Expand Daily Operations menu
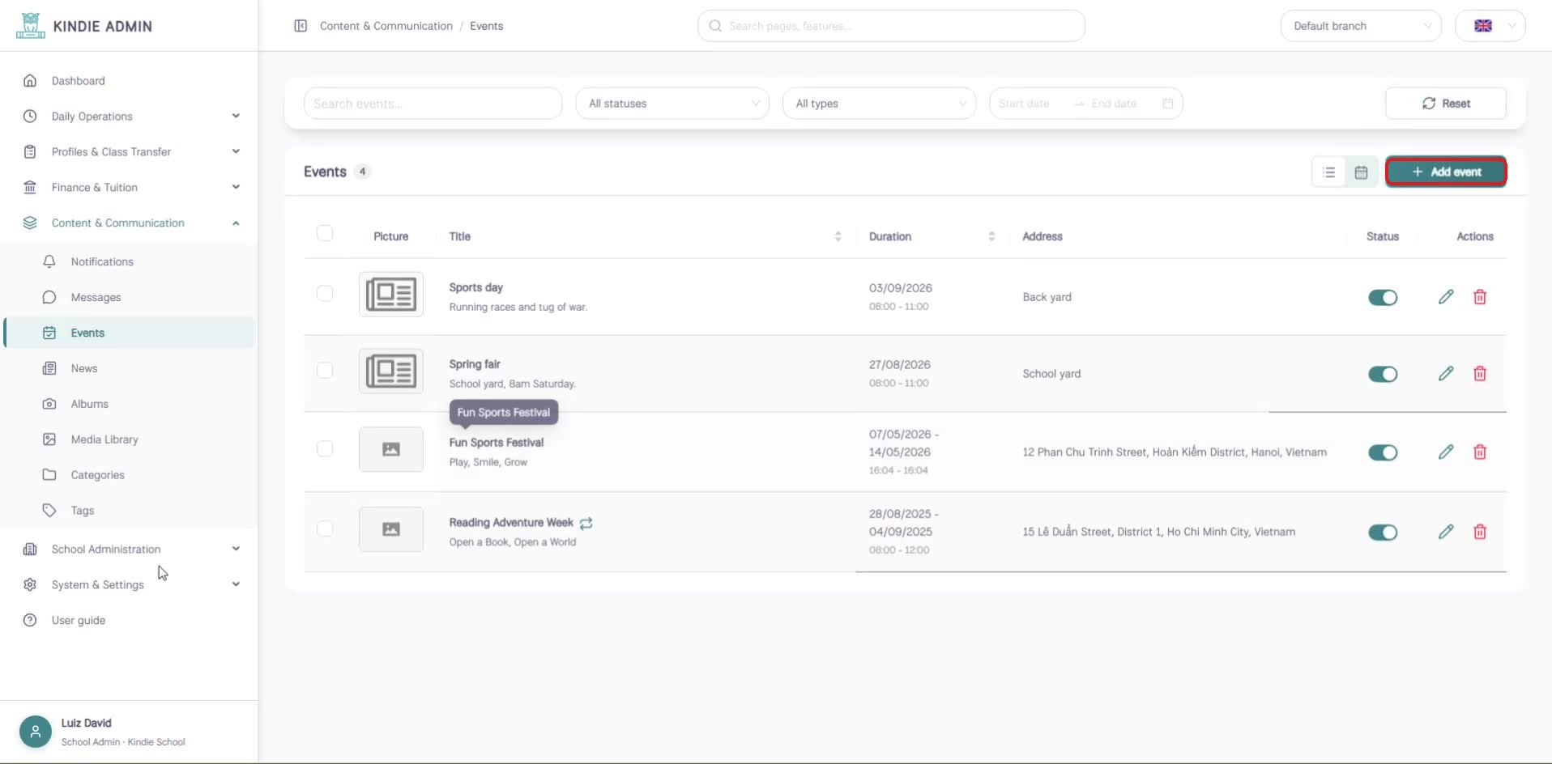1552x764 pixels. pos(130,117)
